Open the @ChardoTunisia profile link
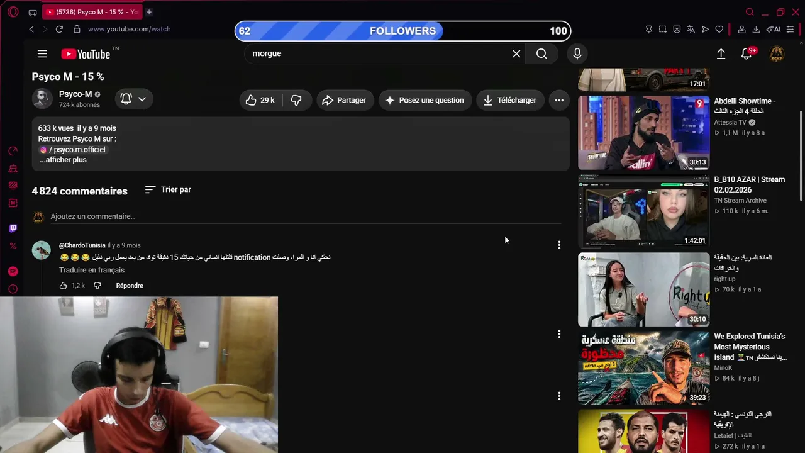Screen dimensions: 805x453 (82, 245)
